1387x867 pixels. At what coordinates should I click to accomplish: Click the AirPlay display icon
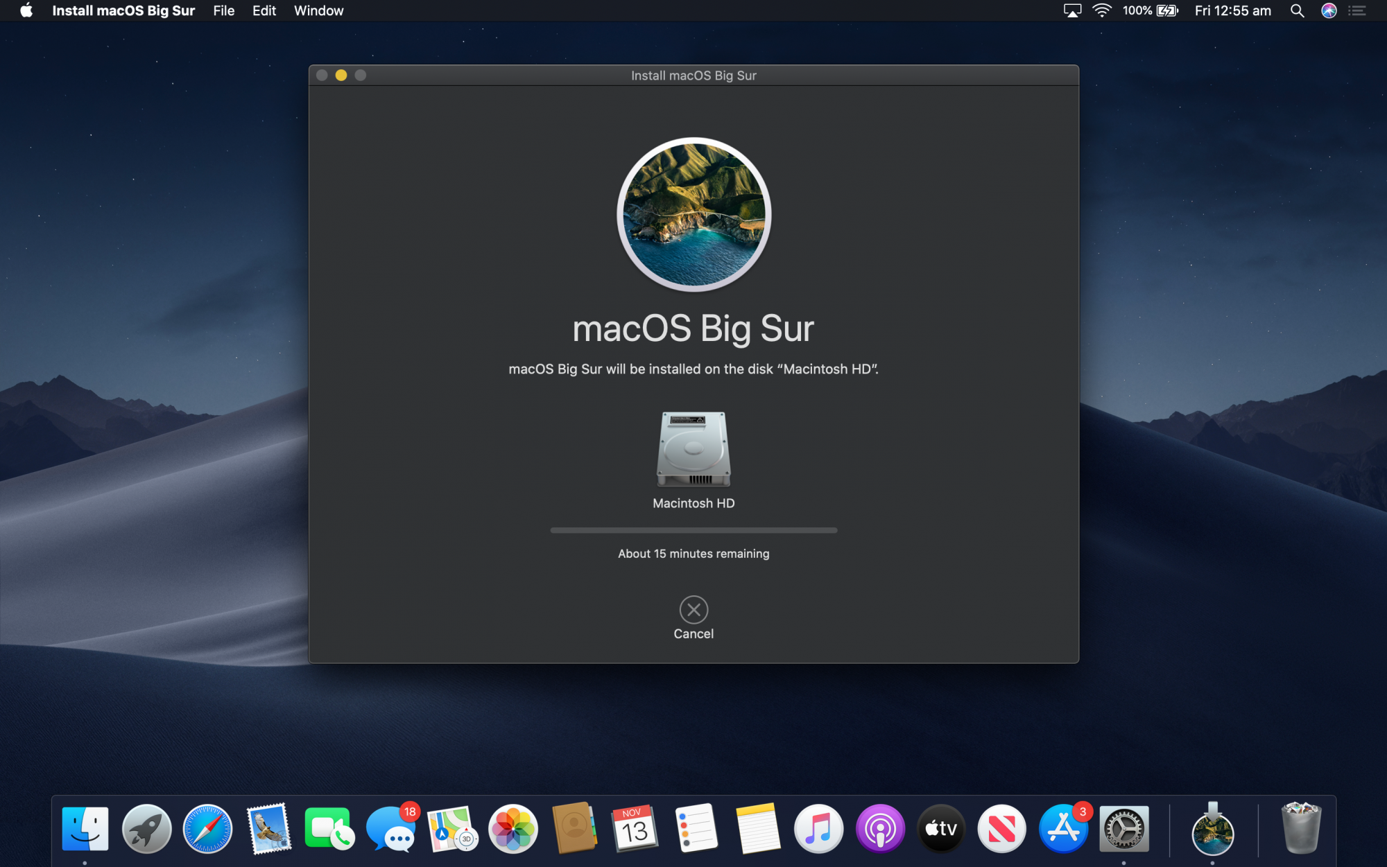click(x=1072, y=10)
